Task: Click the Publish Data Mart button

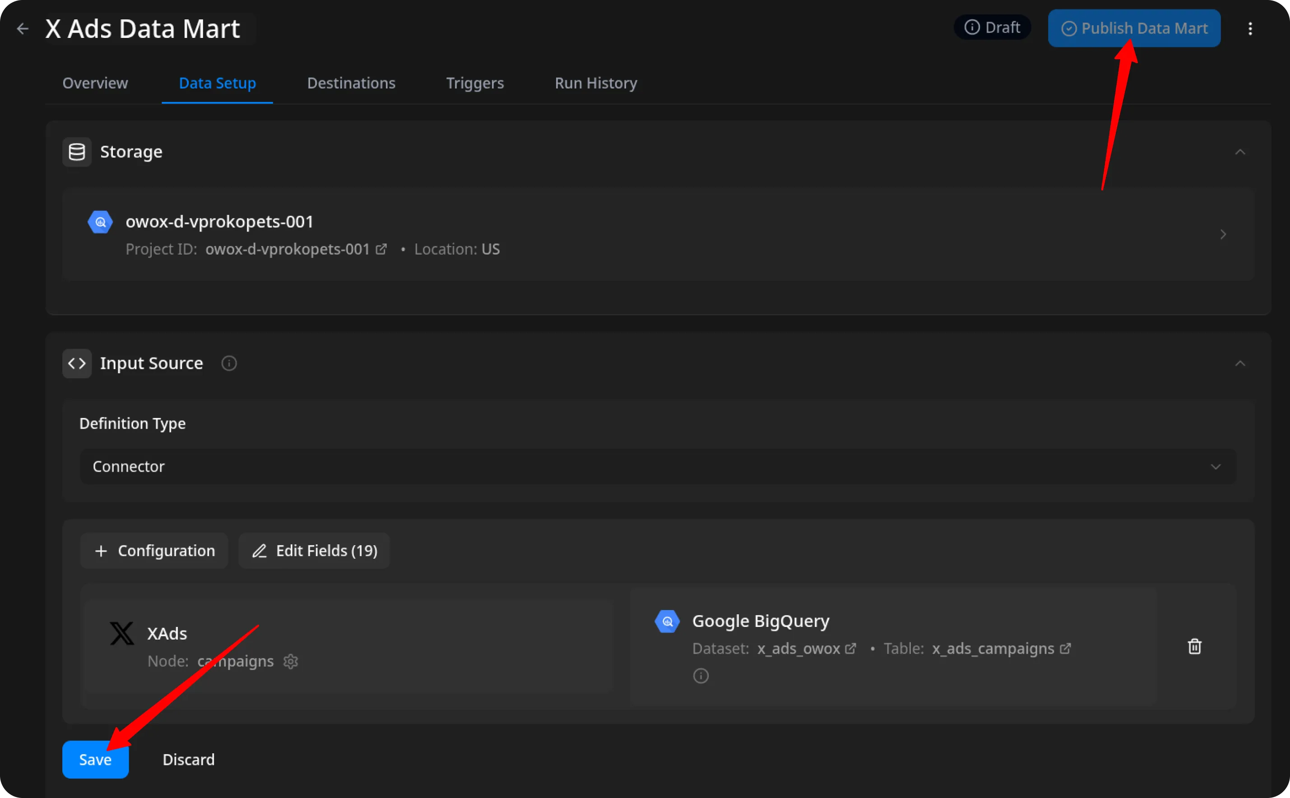Action: (x=1134, y=28)
